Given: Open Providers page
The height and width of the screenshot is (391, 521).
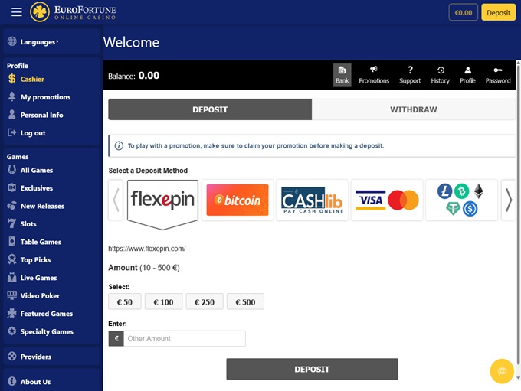Looking at the screenshot, I should 30,357.
